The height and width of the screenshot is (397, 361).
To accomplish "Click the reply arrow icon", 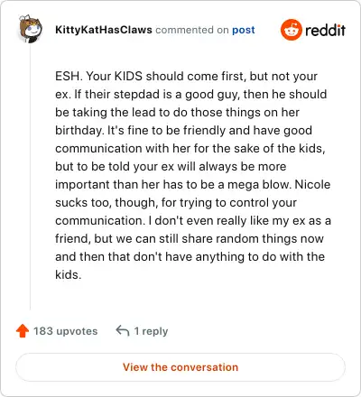I will pyautogui.click(x=123, y=331).
